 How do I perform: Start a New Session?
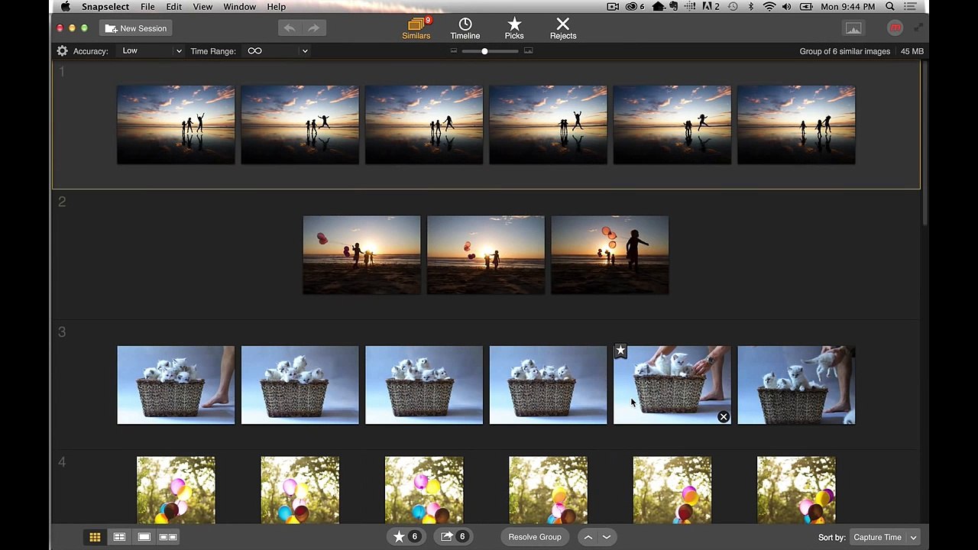pyautogui.click(x=136, y=28)
